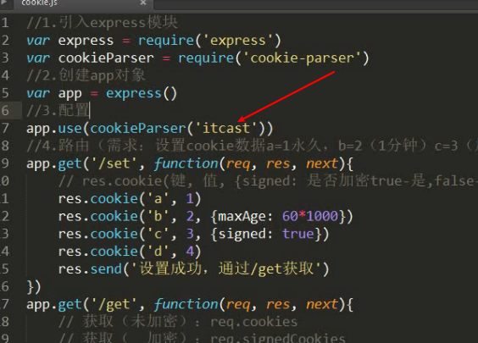478x343 pixels.
Task: Click the comment '//2.创建app对象'
Action: [86, 75]
